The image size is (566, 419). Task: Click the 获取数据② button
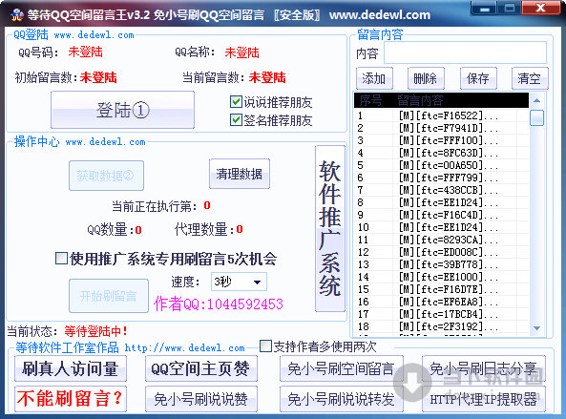point(106,176)
